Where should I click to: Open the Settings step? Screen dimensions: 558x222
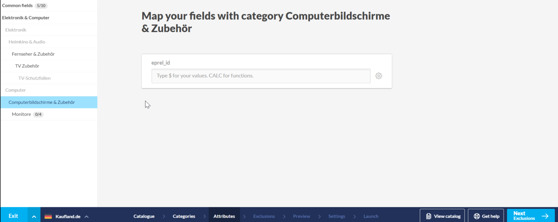click(336, 216)
